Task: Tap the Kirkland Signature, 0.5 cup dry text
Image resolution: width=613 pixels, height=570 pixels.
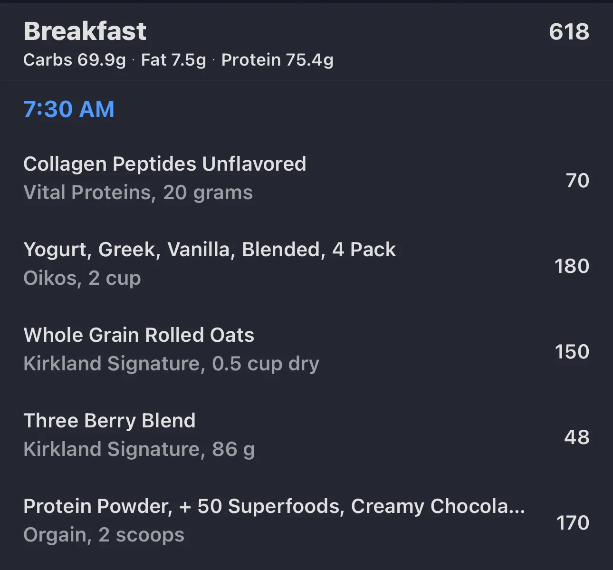Action: [172, 364]
